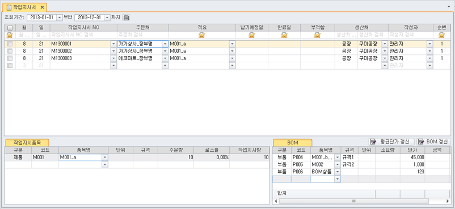Click 생산처 검색 filter field
The width and height of the screenshot is (455, 209).
point(373,35)
